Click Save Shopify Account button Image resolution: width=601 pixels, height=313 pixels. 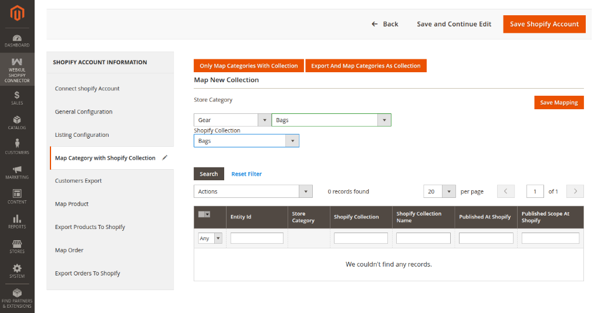(x=544, y=24)
